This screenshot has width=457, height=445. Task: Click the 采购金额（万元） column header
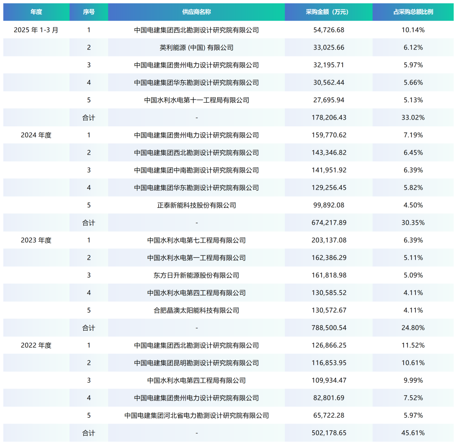pos(328,12)
